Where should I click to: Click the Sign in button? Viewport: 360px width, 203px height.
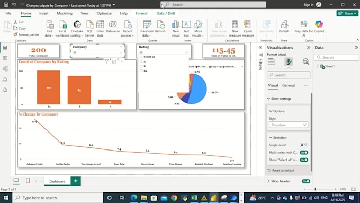tap(312, 5)
